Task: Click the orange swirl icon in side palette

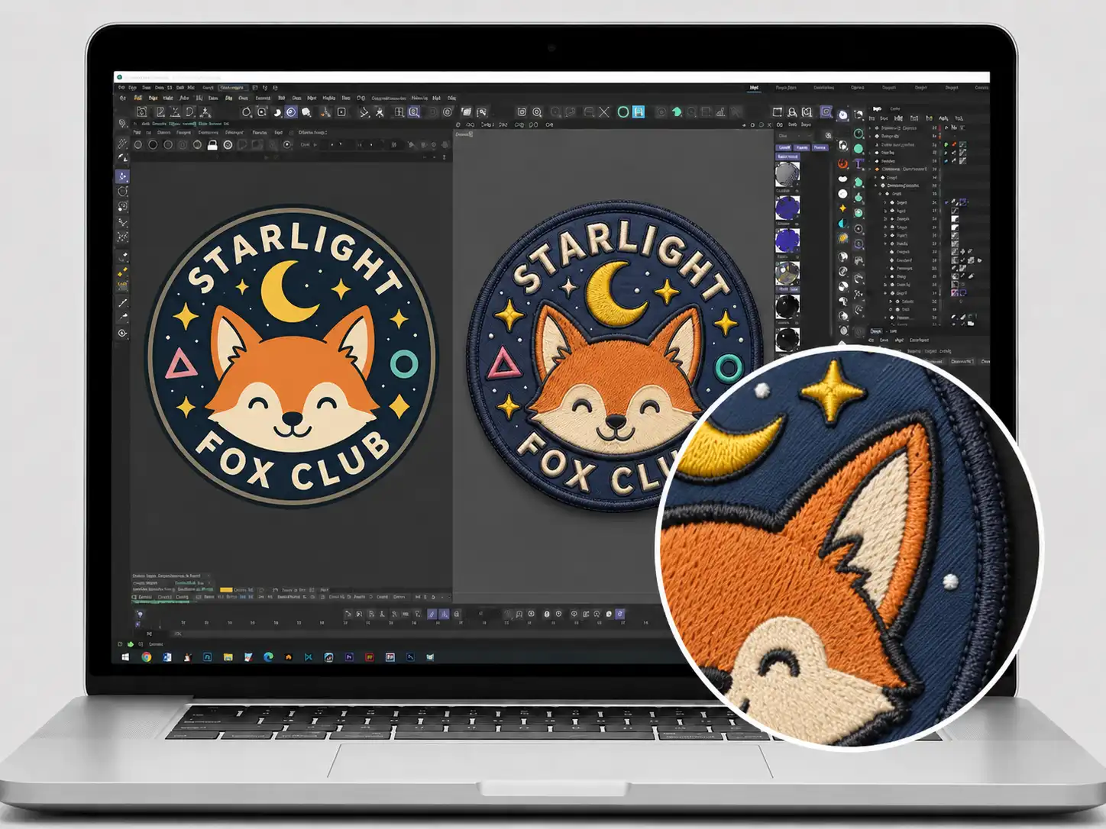Action: click(842, 163)
